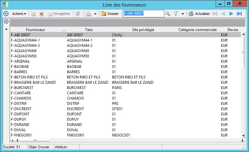Select the F-BARRES supplier row
The image size is (249, 152).
tap(125, 72)
